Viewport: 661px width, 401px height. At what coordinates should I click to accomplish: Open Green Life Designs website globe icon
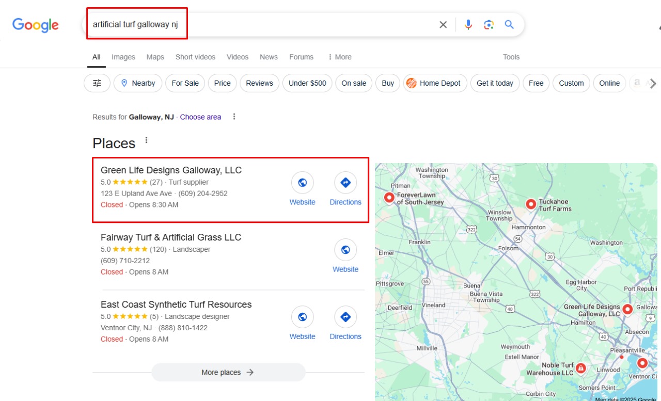pos(303,182)
